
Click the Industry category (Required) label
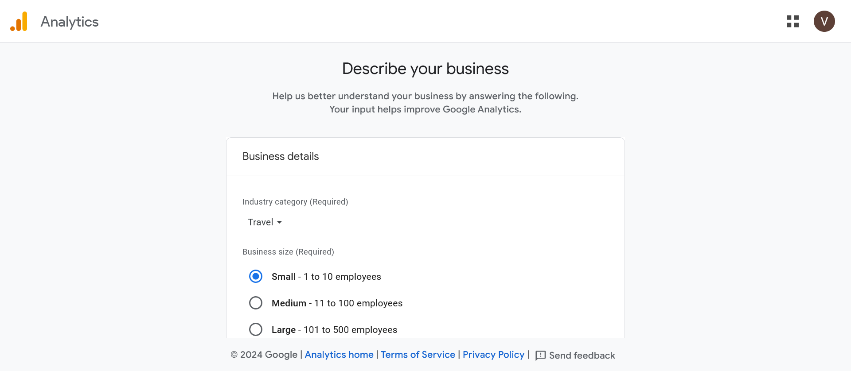coord(295,202)
